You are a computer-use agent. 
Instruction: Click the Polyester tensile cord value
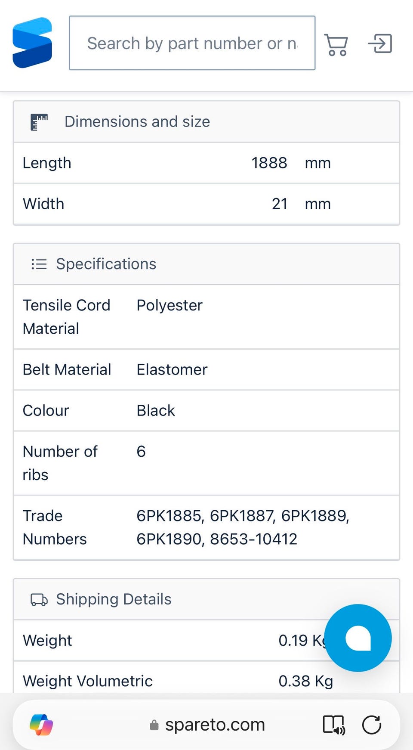pyautogui.click(x=170, y=305)
